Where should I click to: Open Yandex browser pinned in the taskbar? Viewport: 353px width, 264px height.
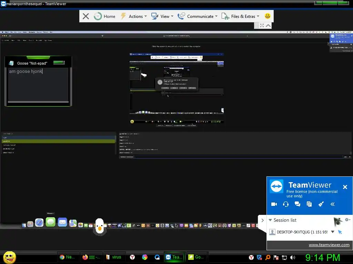[x=132, y=257]
